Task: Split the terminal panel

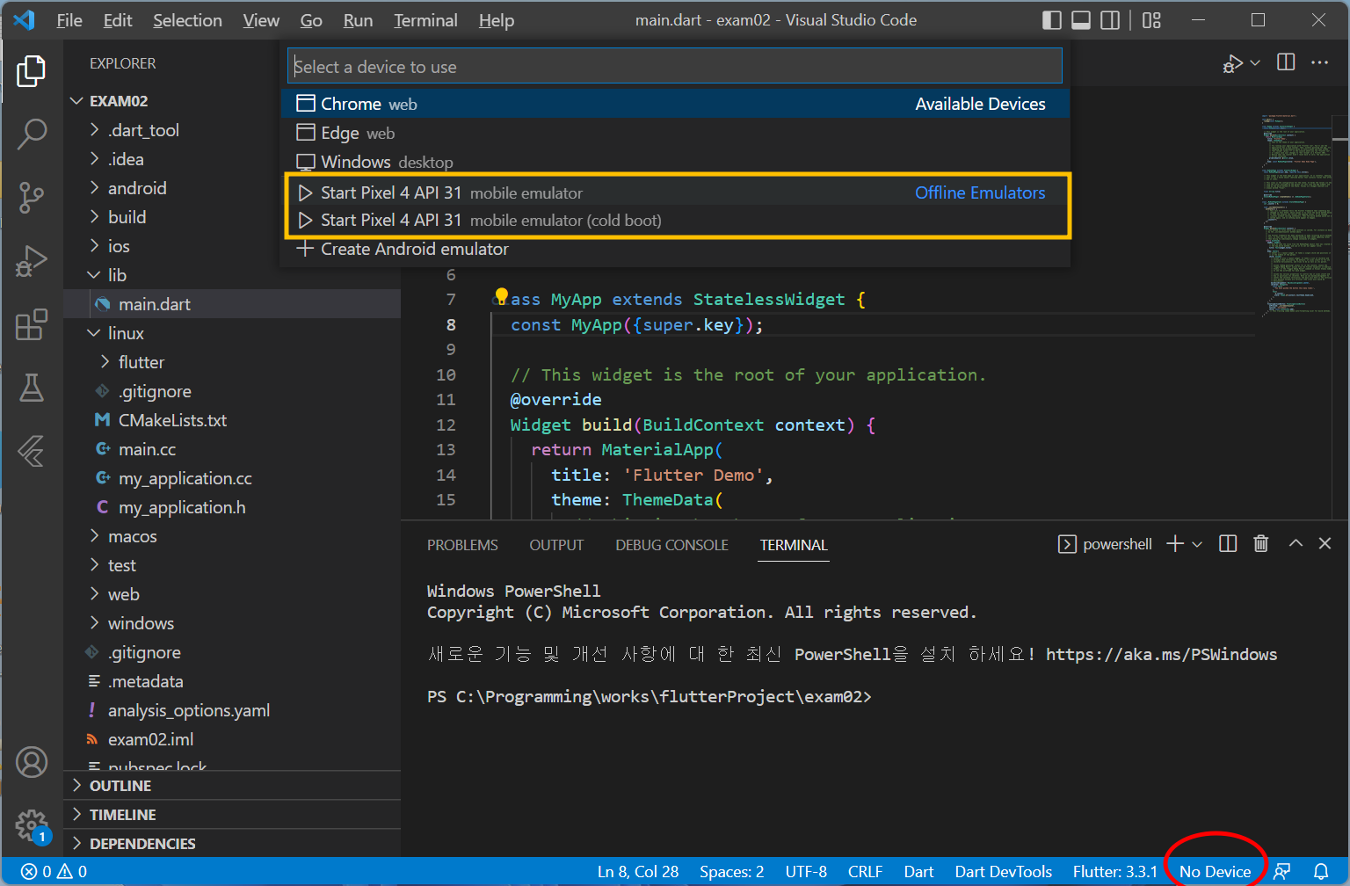Action: (1228, 544)
